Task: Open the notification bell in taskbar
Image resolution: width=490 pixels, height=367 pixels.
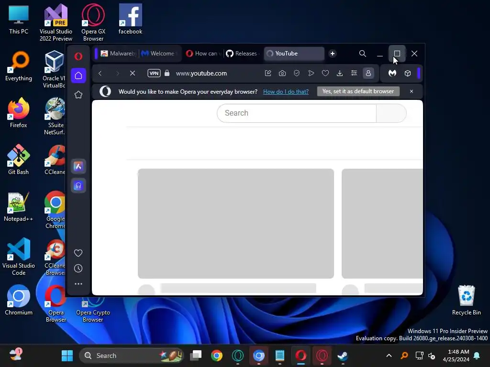Action: click(x=477, y=356)
